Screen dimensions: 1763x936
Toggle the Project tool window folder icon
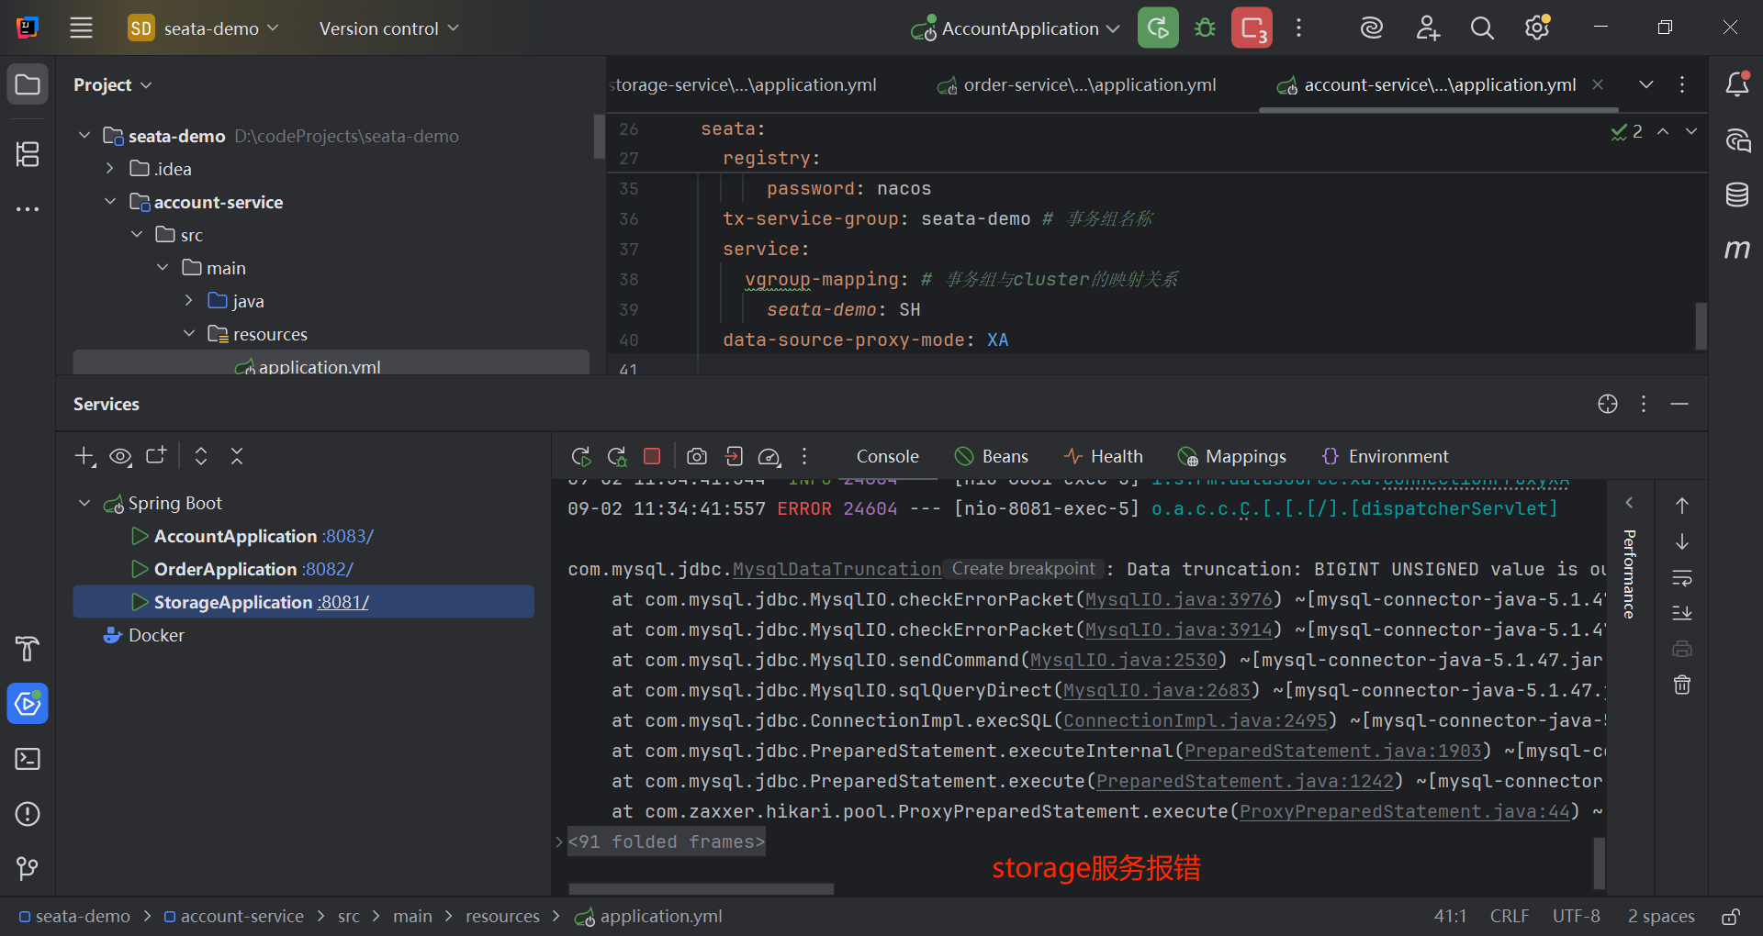coord(28,84)
